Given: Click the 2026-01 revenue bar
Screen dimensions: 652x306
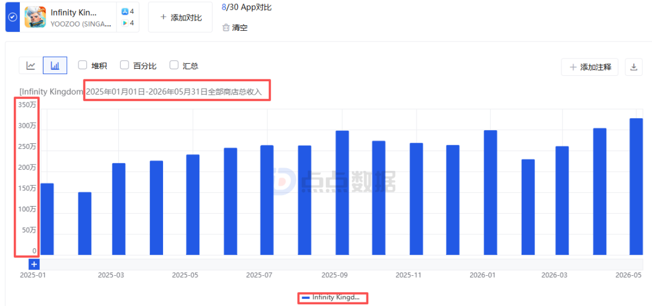Looking at the screenshot, I should click(490, 193).
